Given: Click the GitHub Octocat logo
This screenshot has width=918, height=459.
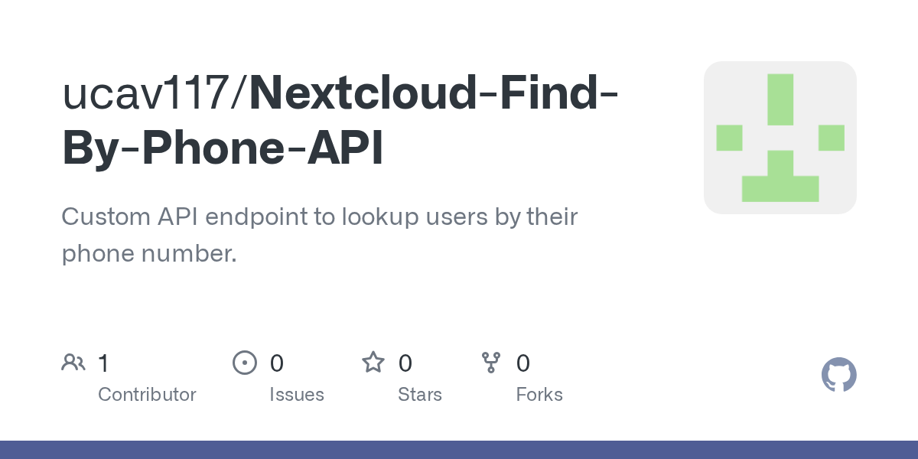Looking at the screenshot, I should coord(838,375).
